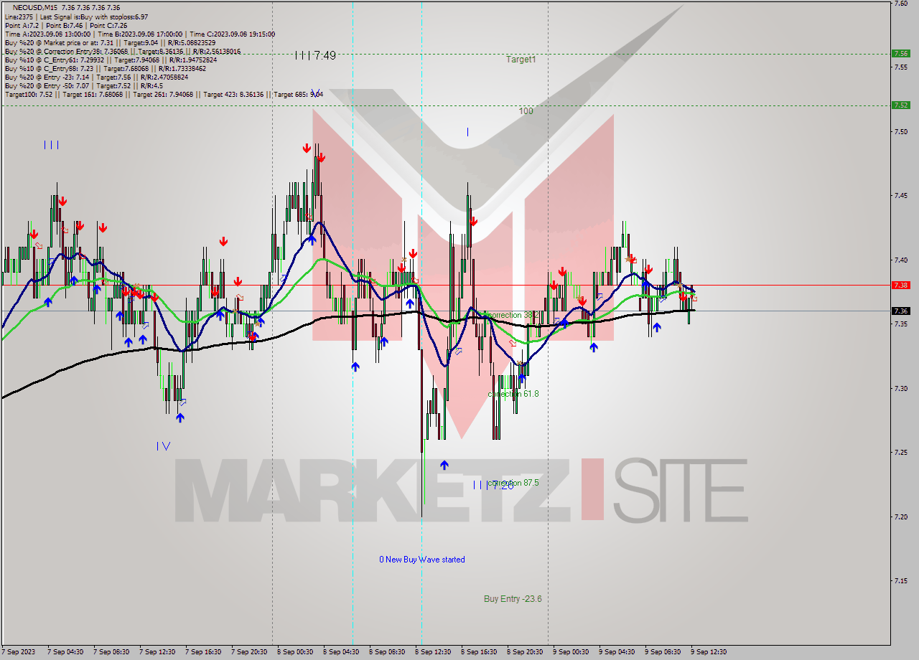
Task: Click the green '100' level label
Action: click(x=526, y=111)
